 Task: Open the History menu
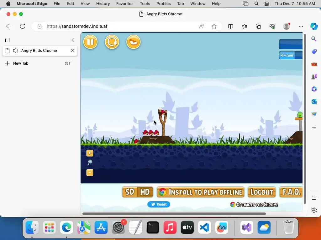(x=103, y=4)
